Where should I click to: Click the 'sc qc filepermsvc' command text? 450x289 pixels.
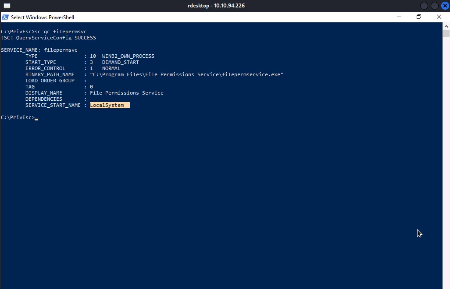tap(61, 32)
